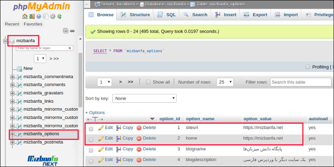
Task: Open the phpMyAdmin Home icon
Action: pos(25,16)
